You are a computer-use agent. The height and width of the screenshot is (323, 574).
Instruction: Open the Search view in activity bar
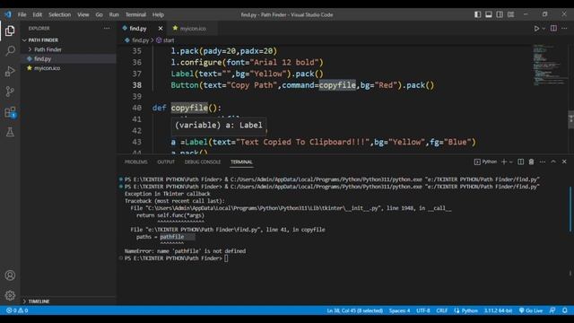[x=10, y=50]
